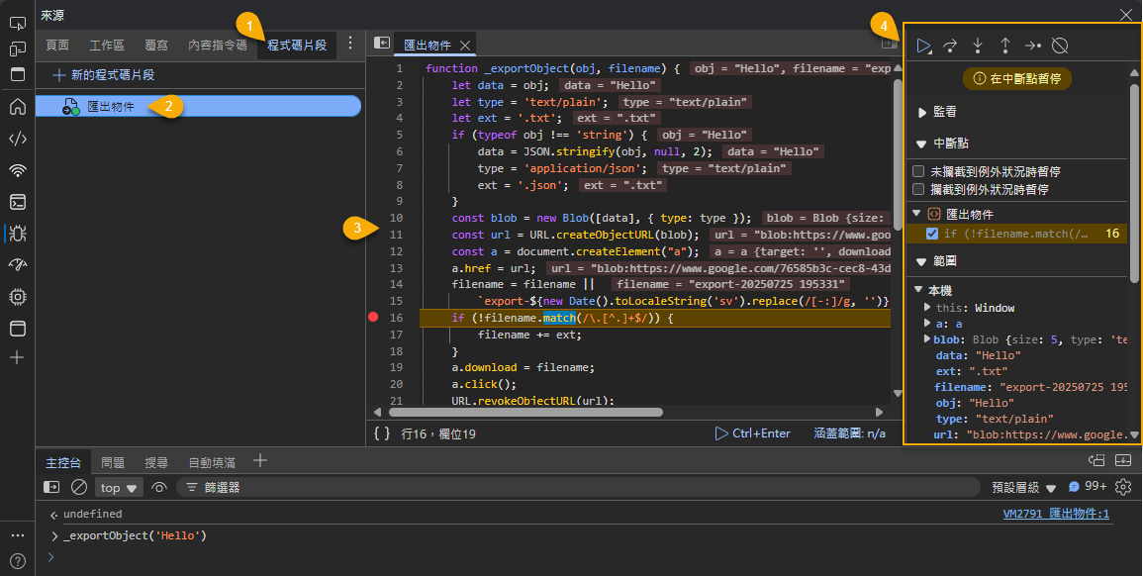
Task: Click the Step into function arrow icon
Action: point(978,46)
